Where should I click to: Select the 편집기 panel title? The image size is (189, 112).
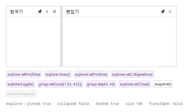click(x=72, y=12)
